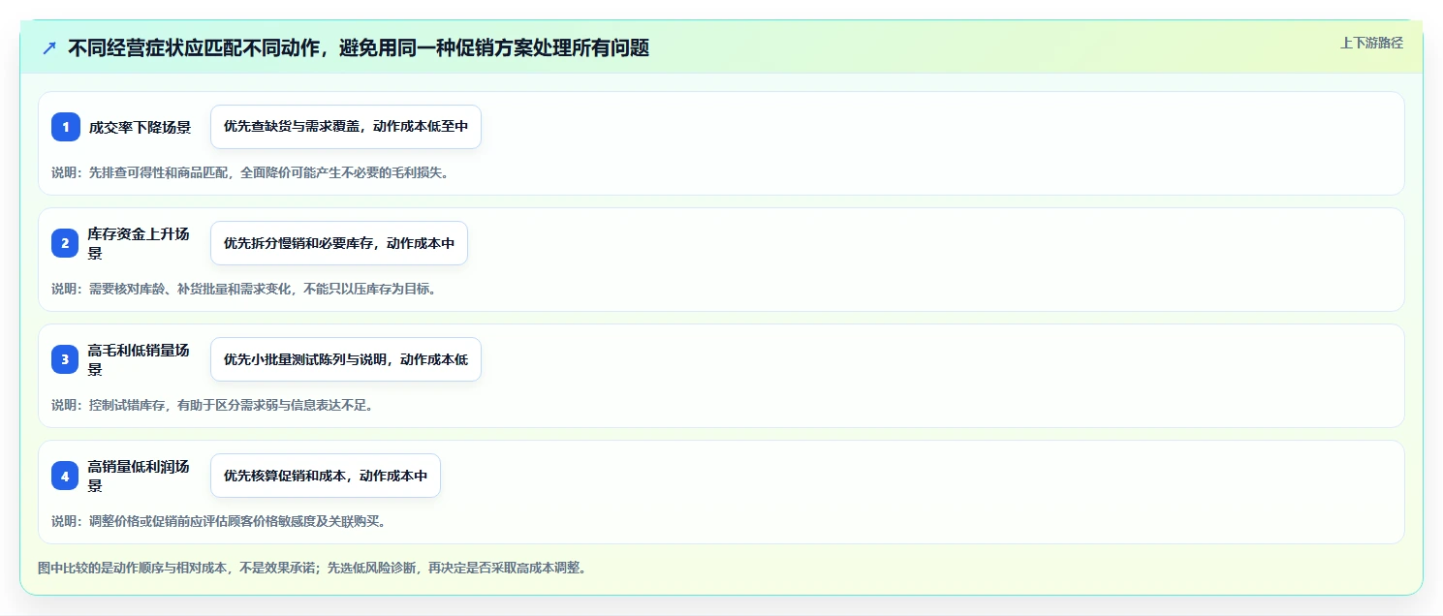Select the 优先查缺货与需求覆盖 action pill
The width and height of the screenshot is (1443, 616).
point(346,127)
